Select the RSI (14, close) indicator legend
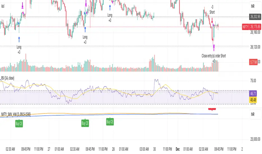Image resolution: width=262 pixels, height=154 pixels. tap(8, 78)
